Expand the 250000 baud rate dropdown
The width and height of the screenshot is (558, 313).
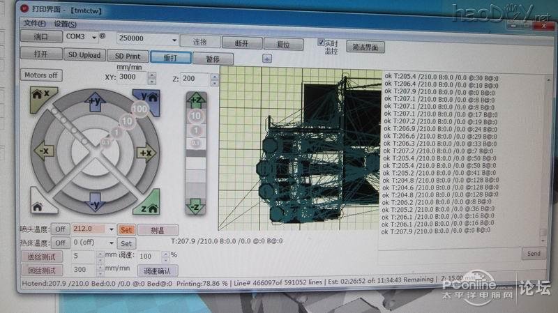(x=174, y=40)
